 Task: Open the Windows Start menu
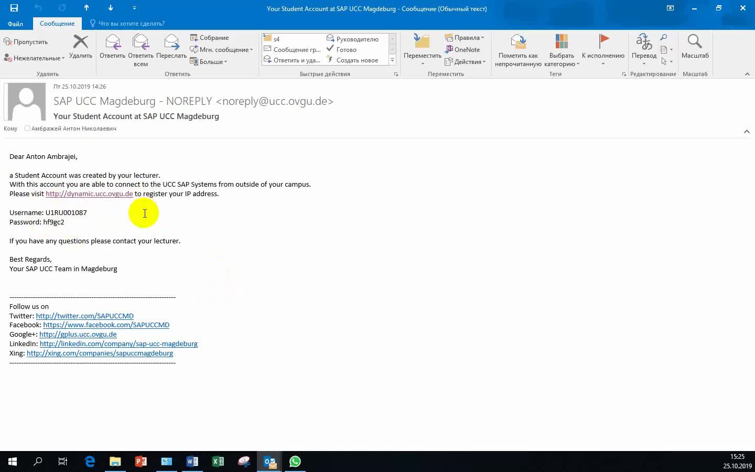(13, 462)
